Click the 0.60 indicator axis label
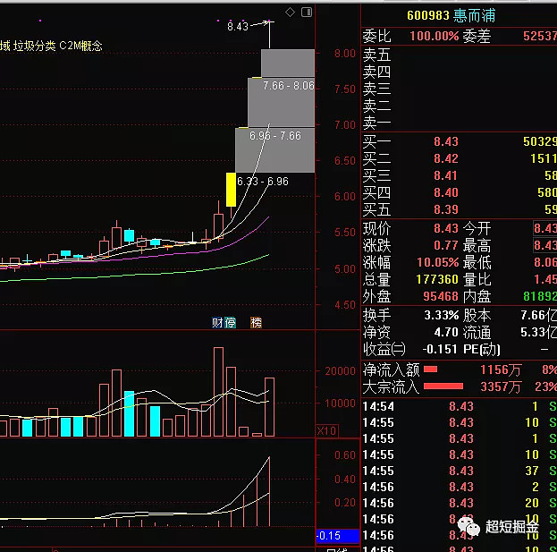 (344, 455)
